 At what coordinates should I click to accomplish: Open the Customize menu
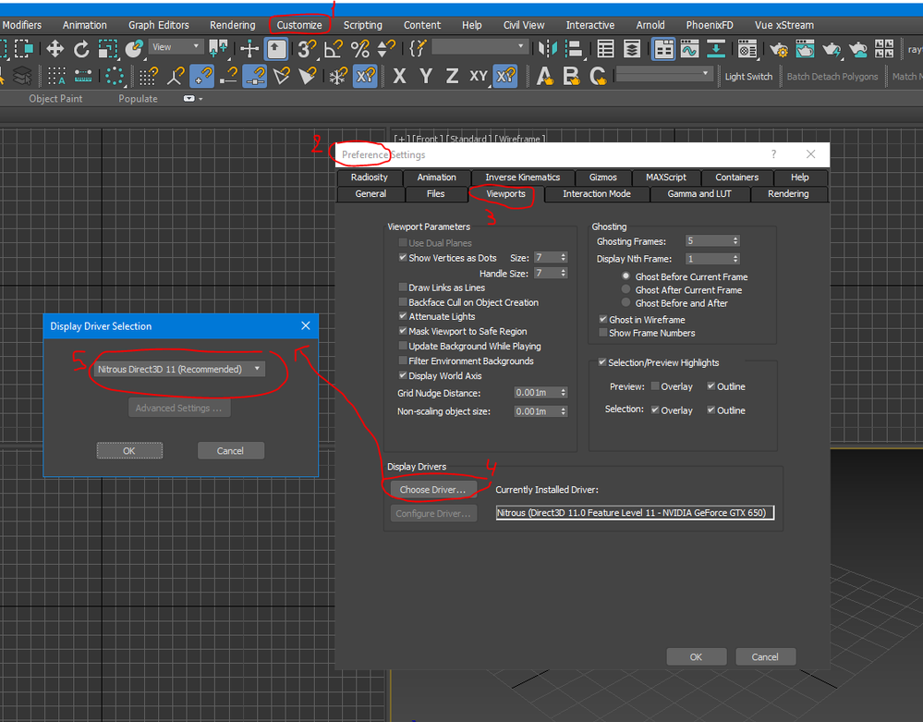pos(299,25)
